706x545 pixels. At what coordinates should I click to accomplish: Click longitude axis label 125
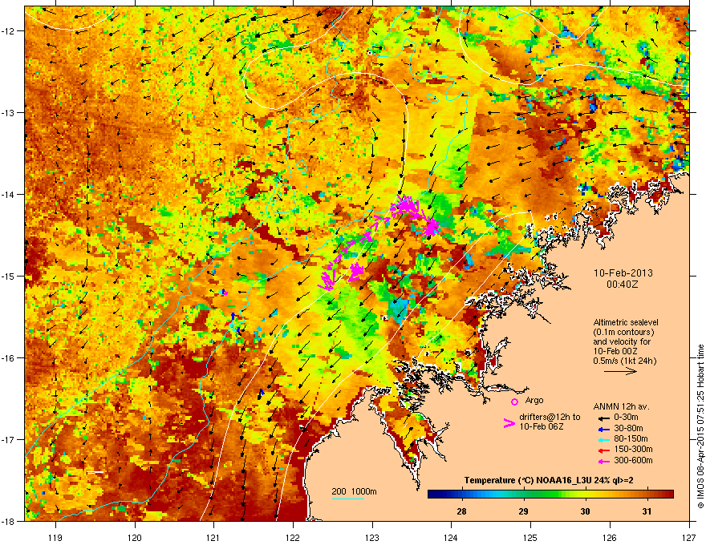pos(530,537)
